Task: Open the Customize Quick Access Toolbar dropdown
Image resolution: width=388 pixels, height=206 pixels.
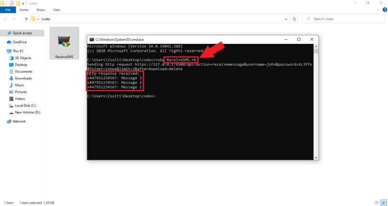Action: pyautogui.click(x=23, y=3)
